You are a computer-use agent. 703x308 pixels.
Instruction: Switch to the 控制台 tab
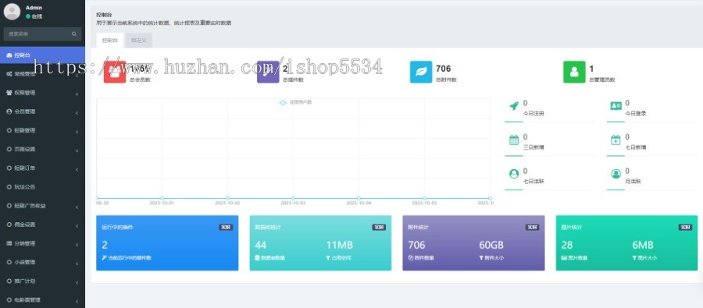pyautogui.click(x=110, y=41)
